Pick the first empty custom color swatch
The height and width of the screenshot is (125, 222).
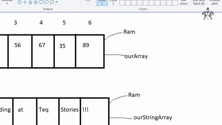(122, 3)
